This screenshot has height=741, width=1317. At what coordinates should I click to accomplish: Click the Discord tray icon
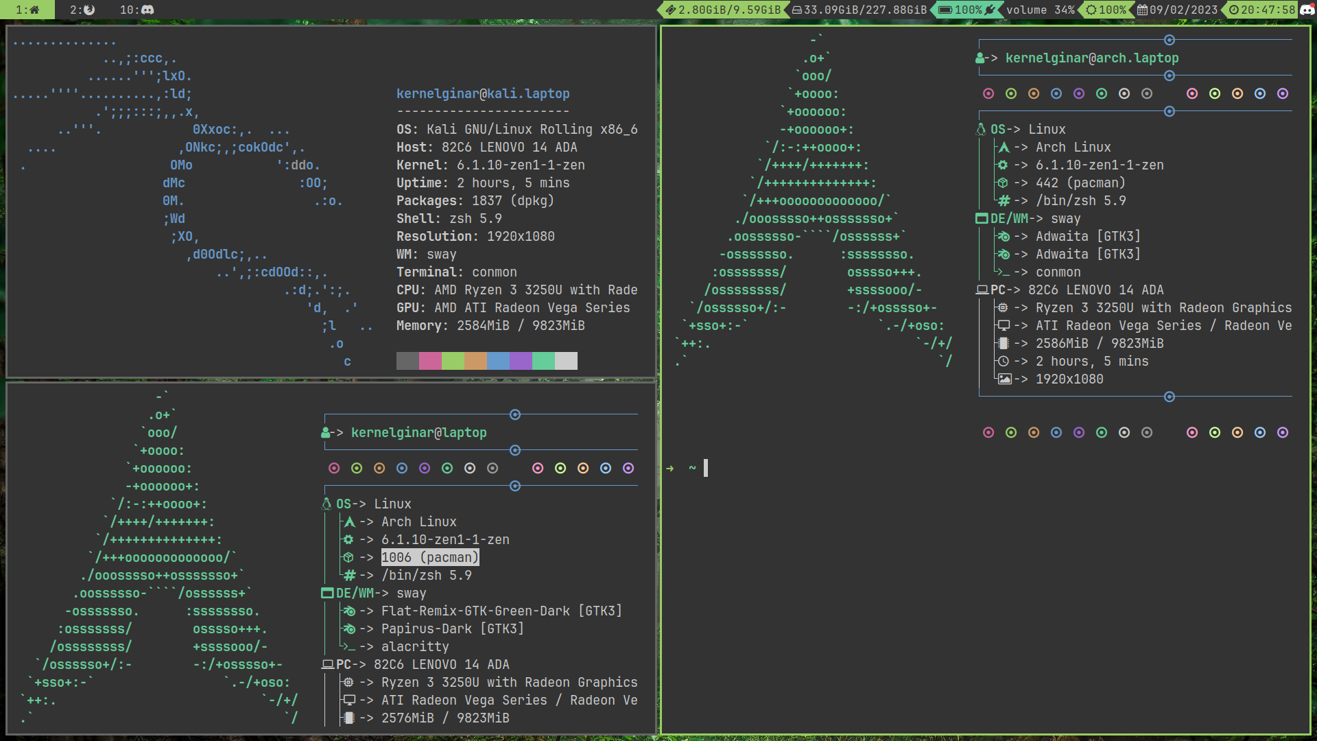click(1307, 10)
